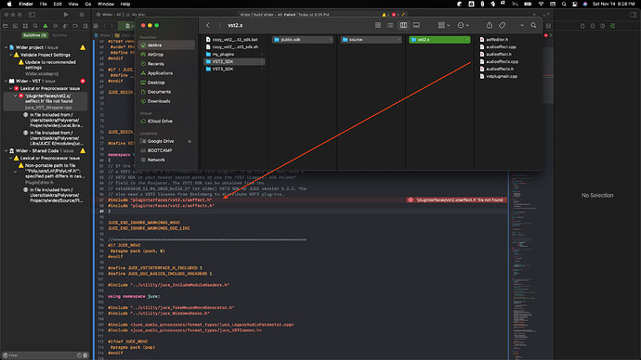This screenshot has height=360, width=641.
Task: Open iCloud Drive in Finder sidebar
Action: [x=166, y=122]
